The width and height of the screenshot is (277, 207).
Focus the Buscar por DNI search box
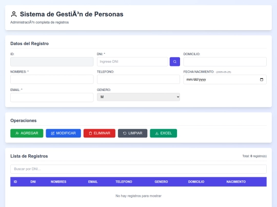click(138, 169)
